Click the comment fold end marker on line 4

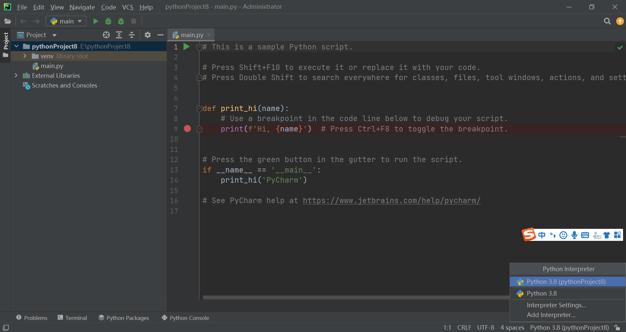click(199, 77)
